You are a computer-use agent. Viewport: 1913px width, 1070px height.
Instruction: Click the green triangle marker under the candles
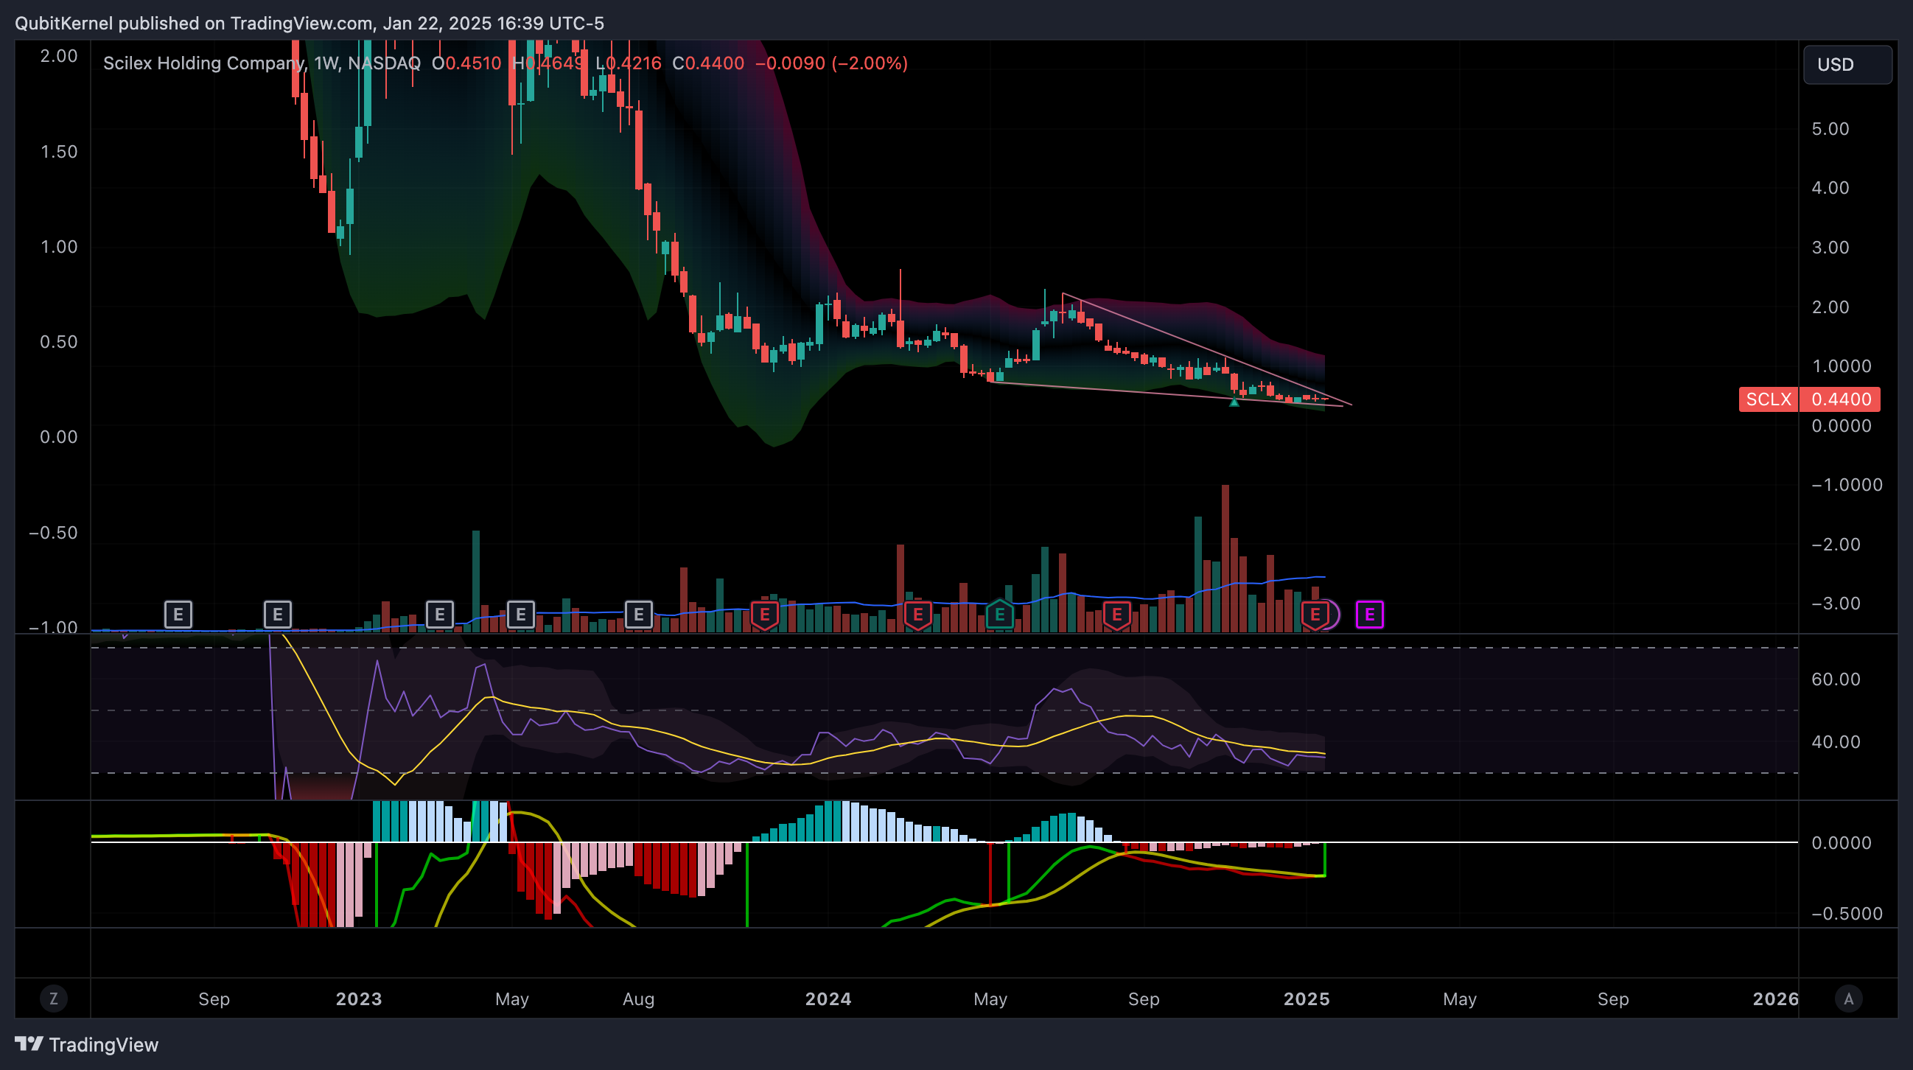click(1234, 402)
